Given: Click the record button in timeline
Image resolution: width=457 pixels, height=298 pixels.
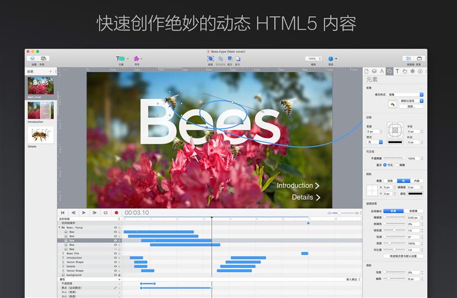Looking at the screenshot, I should 116,212.
